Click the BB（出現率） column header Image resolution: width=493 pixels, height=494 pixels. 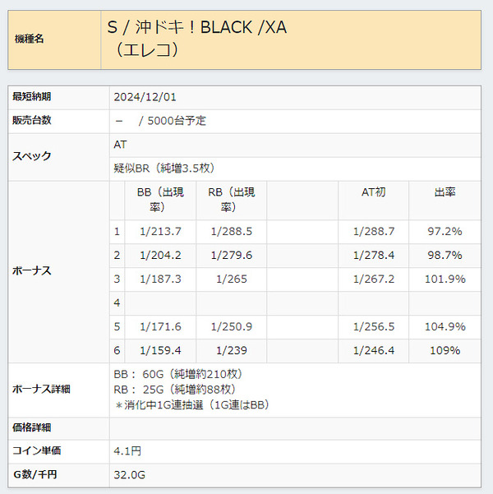(160, 200)
